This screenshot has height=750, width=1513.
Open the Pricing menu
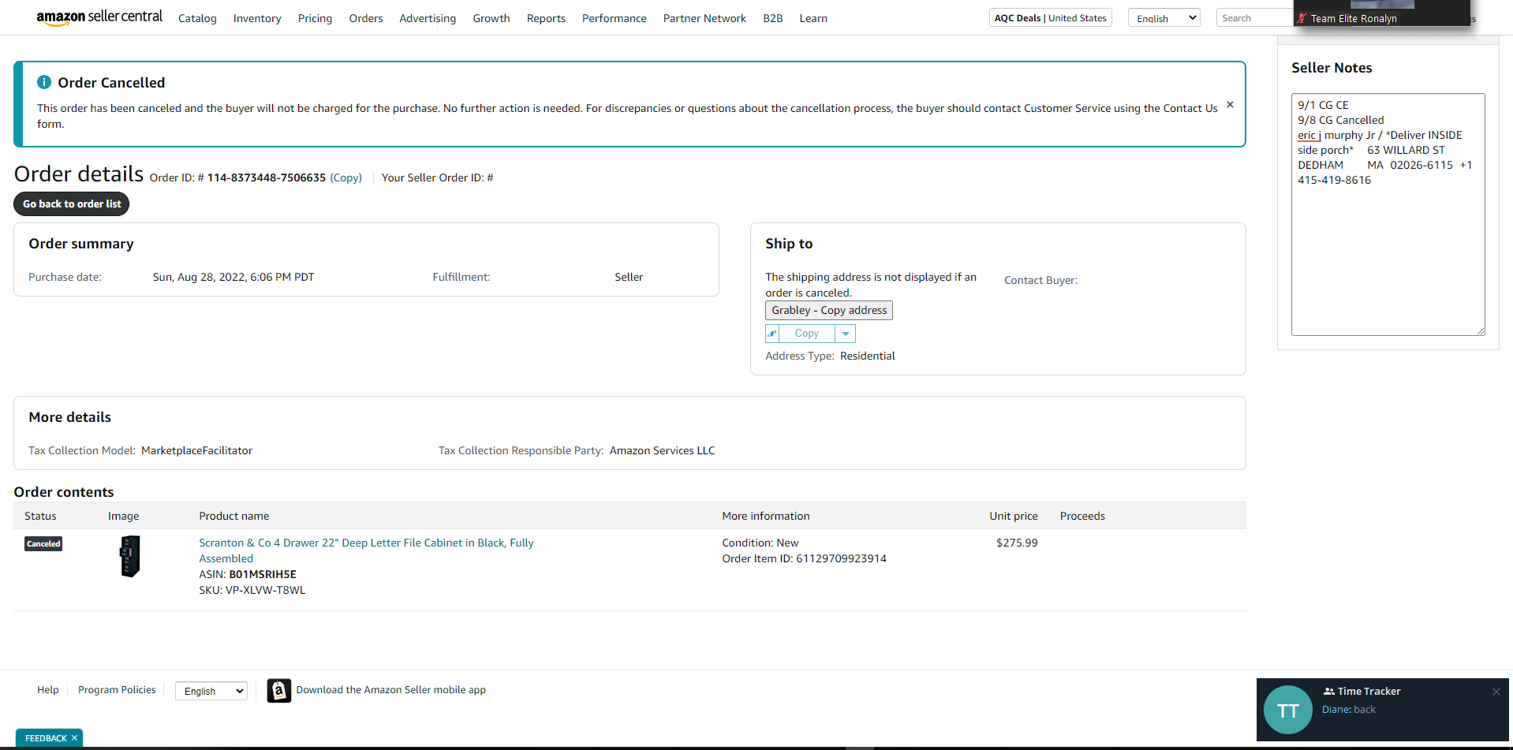315,18
